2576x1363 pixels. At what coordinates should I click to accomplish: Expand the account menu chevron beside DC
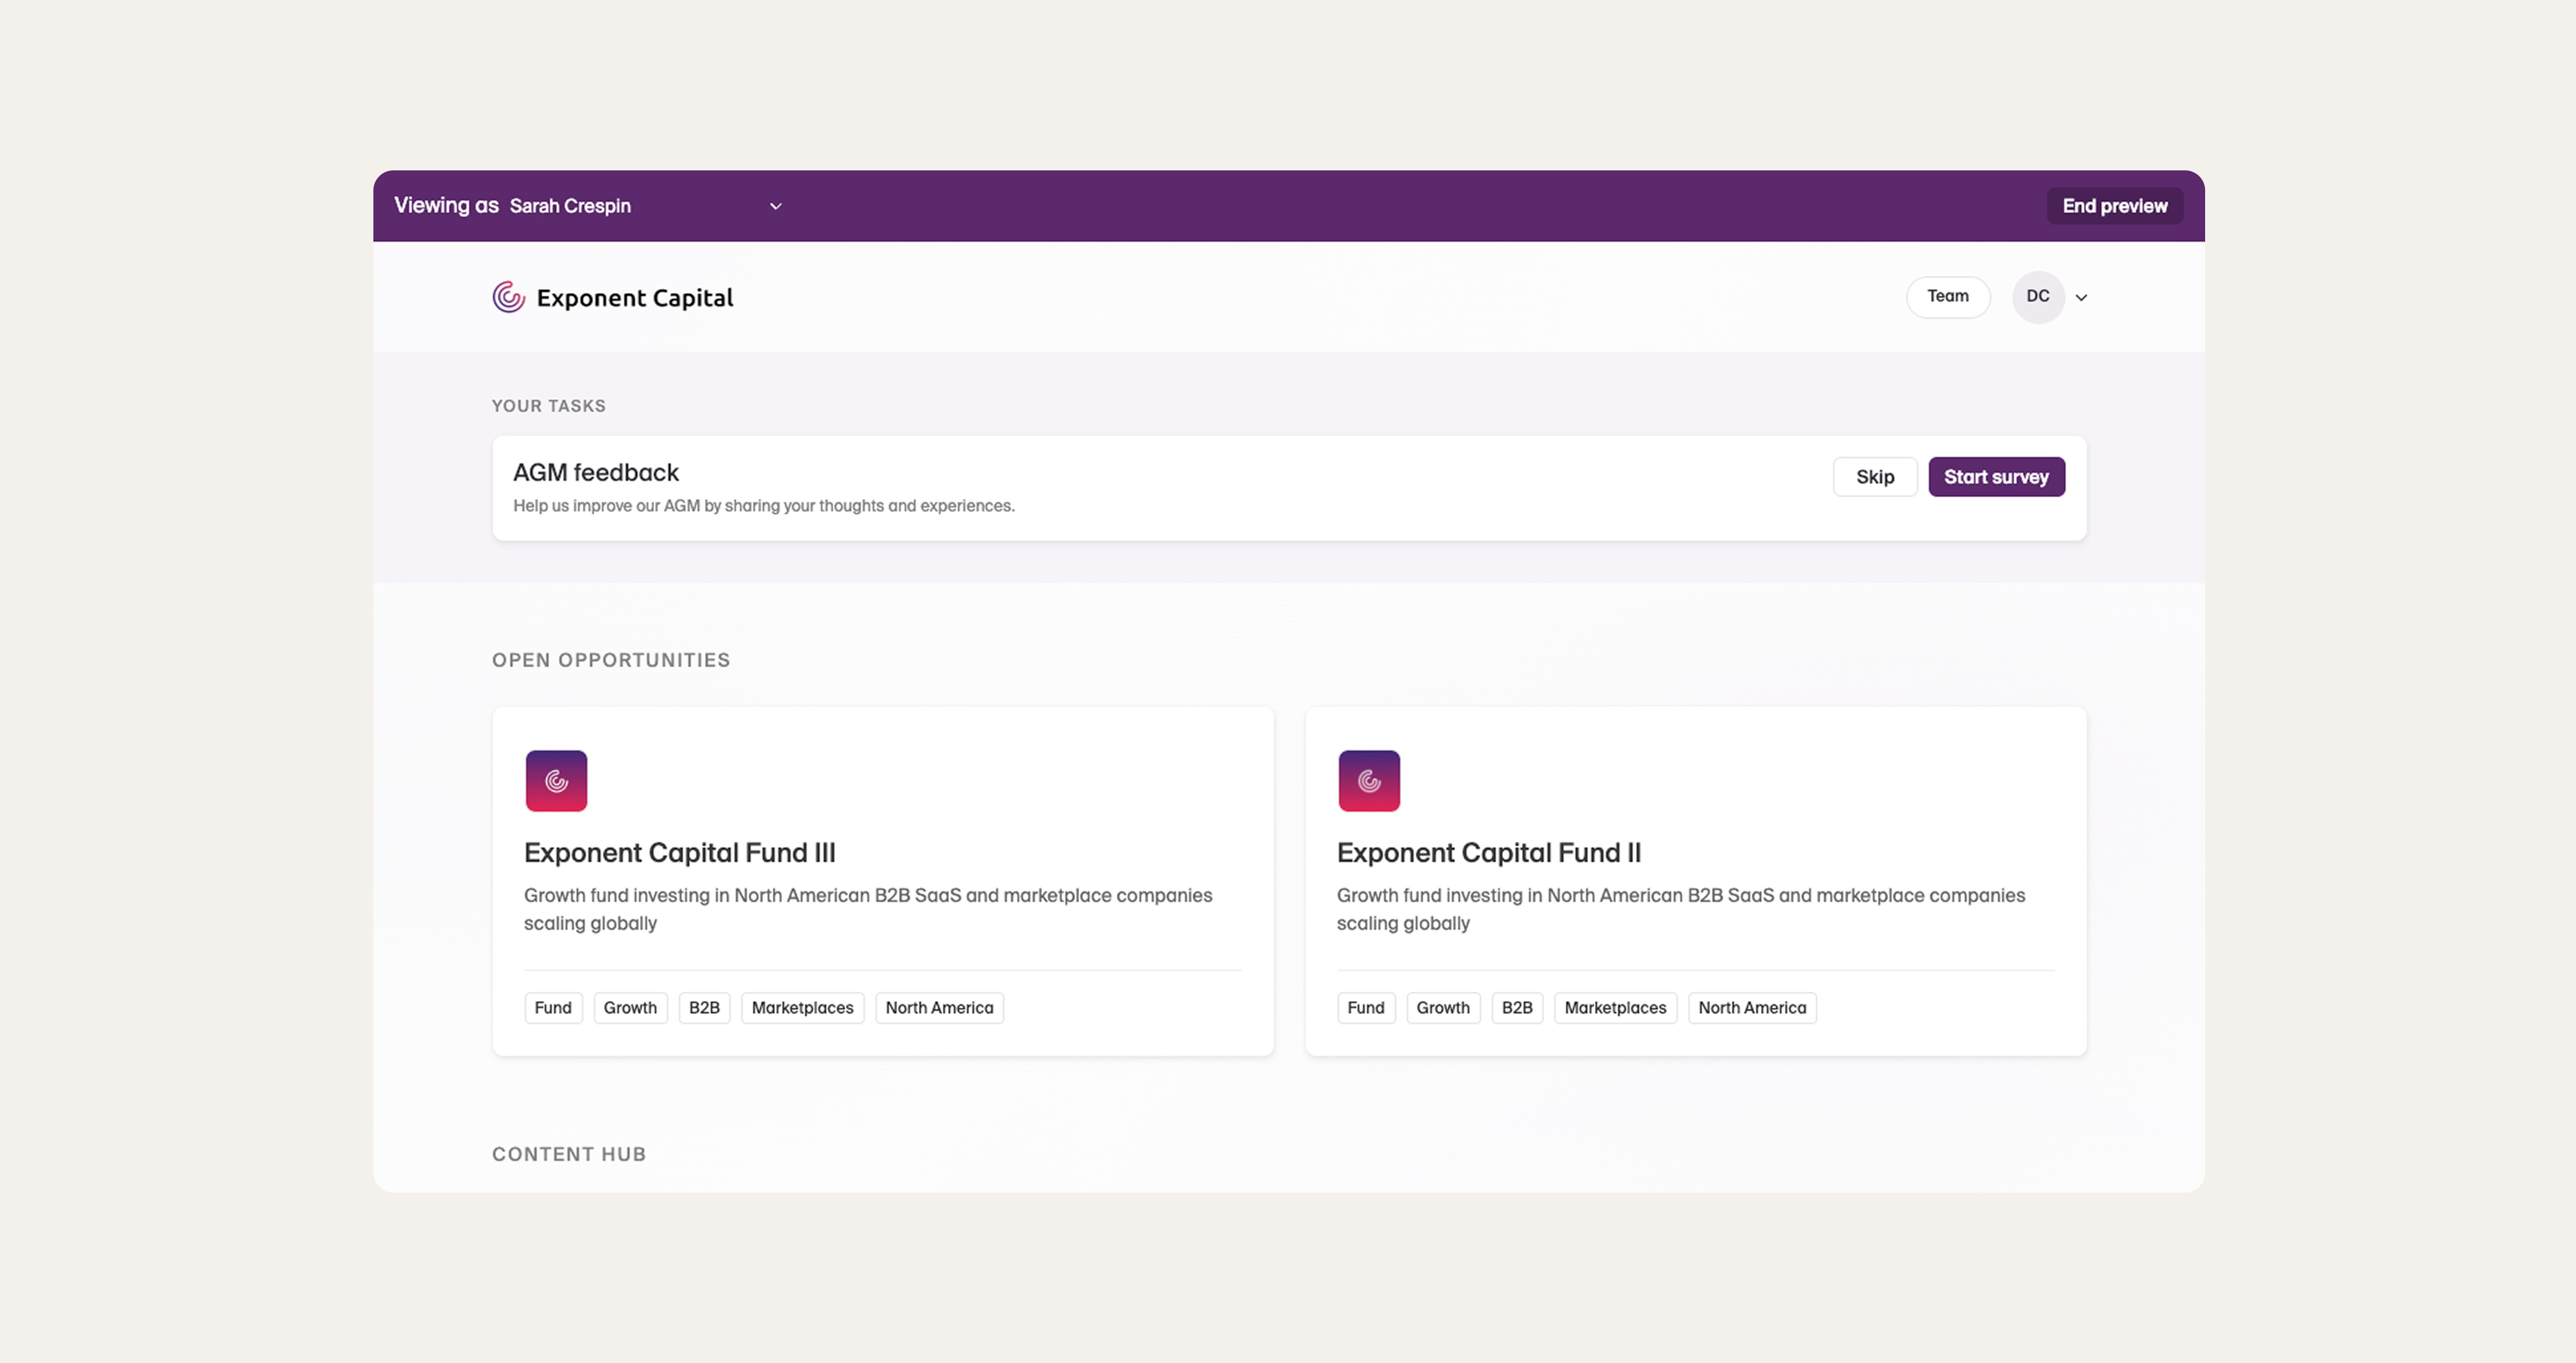[2081, 298]
